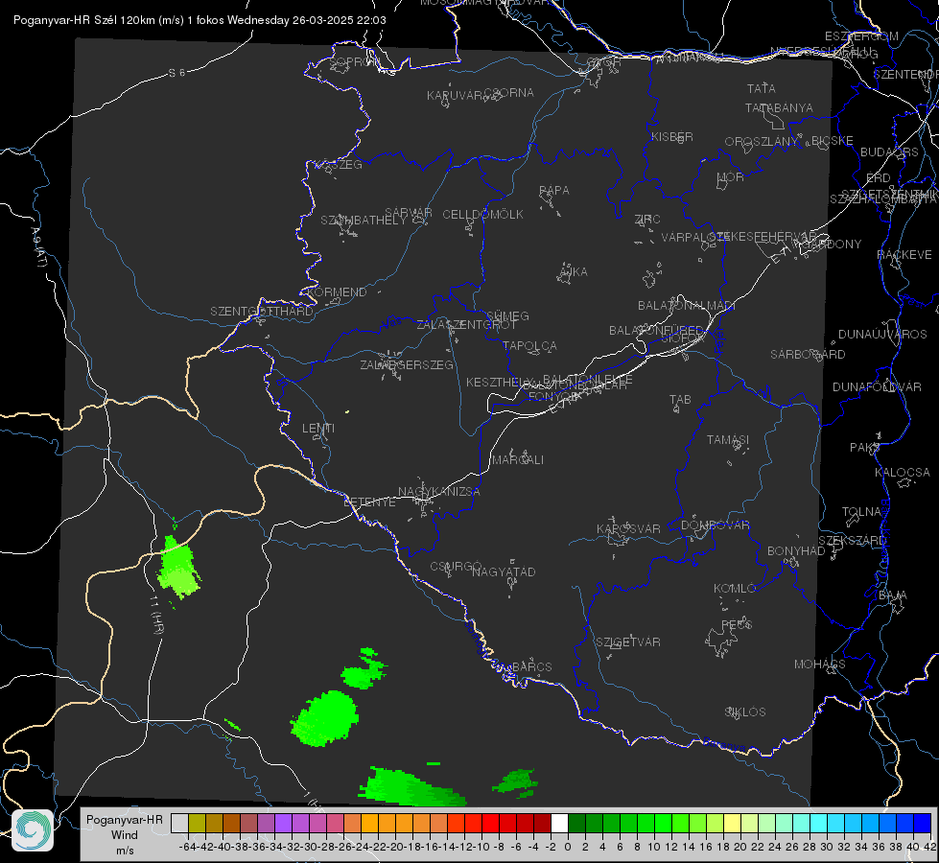Click the OROSZLÁNY town label
939x863 pixels.
(761, 142)
